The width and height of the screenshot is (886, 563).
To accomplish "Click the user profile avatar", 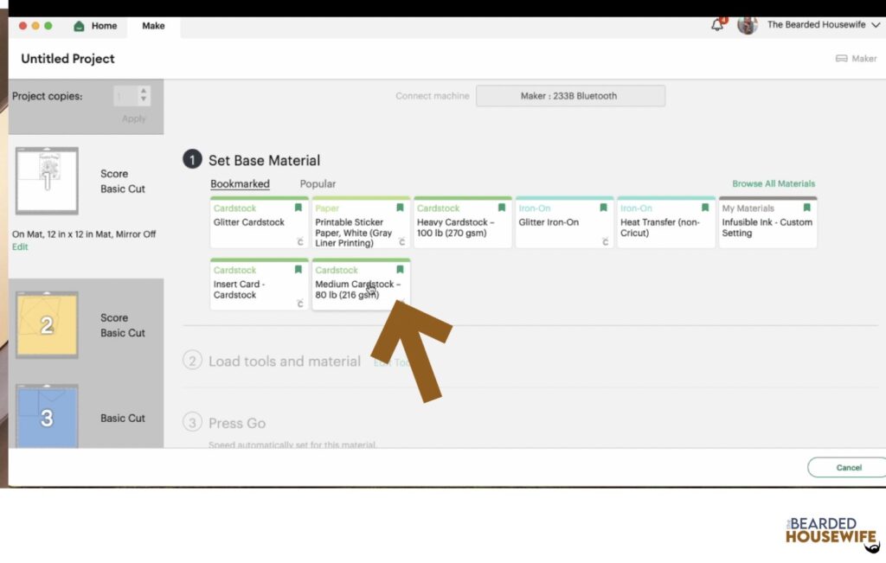I will pos(748,25).
